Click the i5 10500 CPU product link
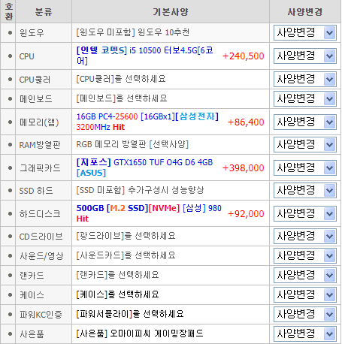The height and width of the screenshot is (344, 342). 144,56
